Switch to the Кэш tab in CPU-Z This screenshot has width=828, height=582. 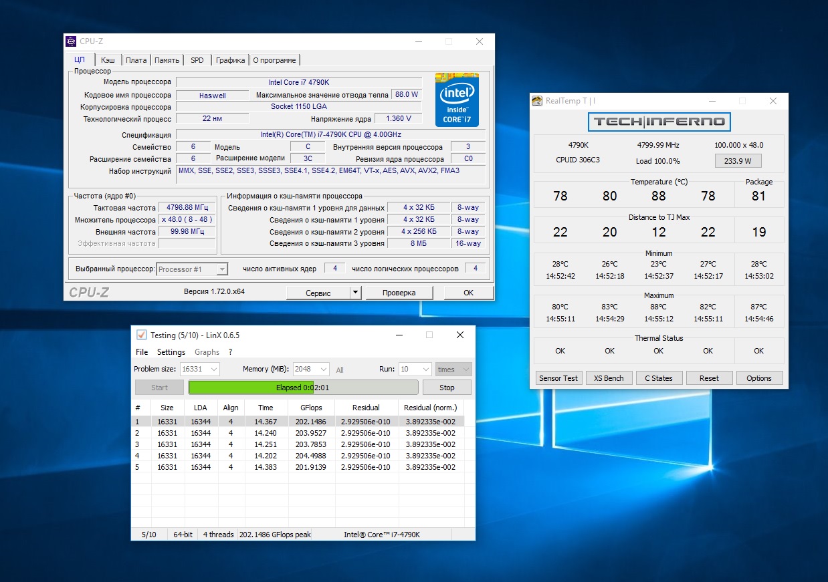point(108,60)
